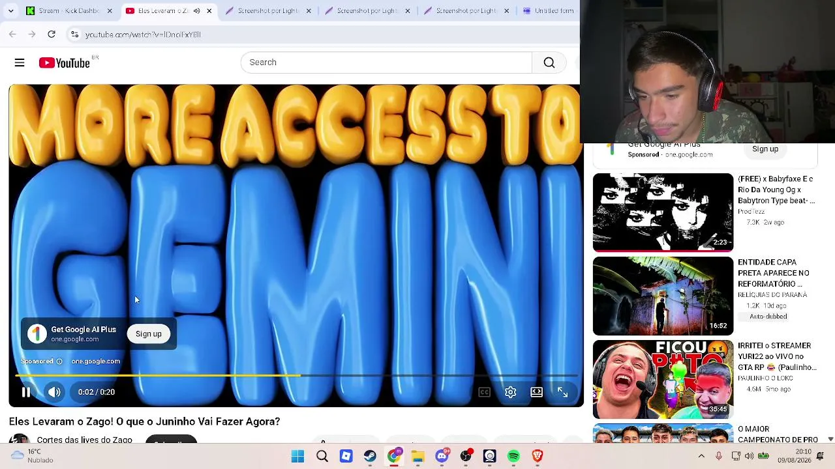Go back in the browser

pyautogui.click(x=12, y=35)
